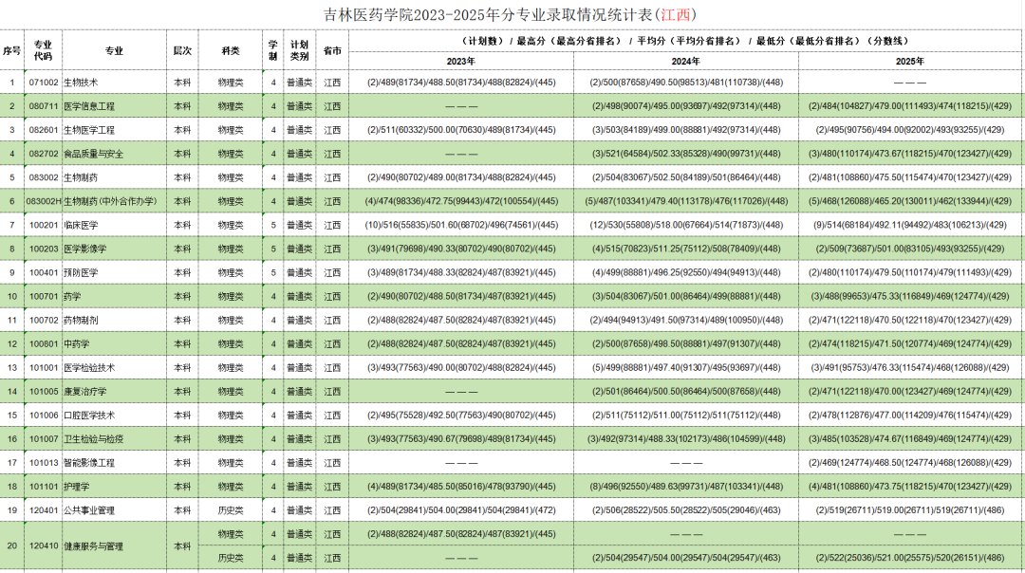Click 2023 data for 卫生检验与检疫 starting (3)/493(77563)/490.67
Viewport: 1025px width, 573px height.
[x=461, y=439]
